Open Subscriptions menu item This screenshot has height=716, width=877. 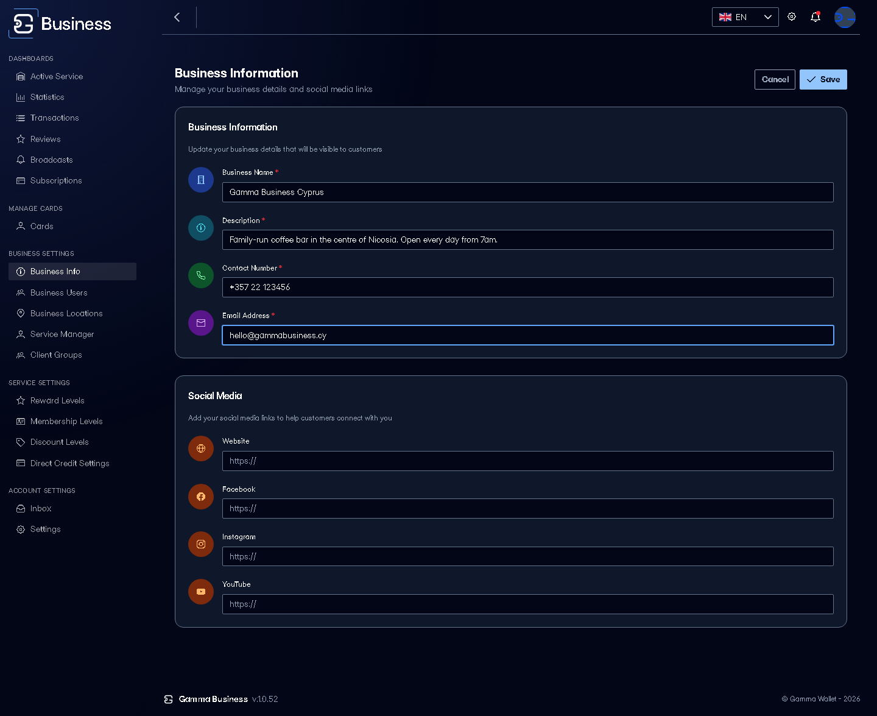[x=72, y=181]
